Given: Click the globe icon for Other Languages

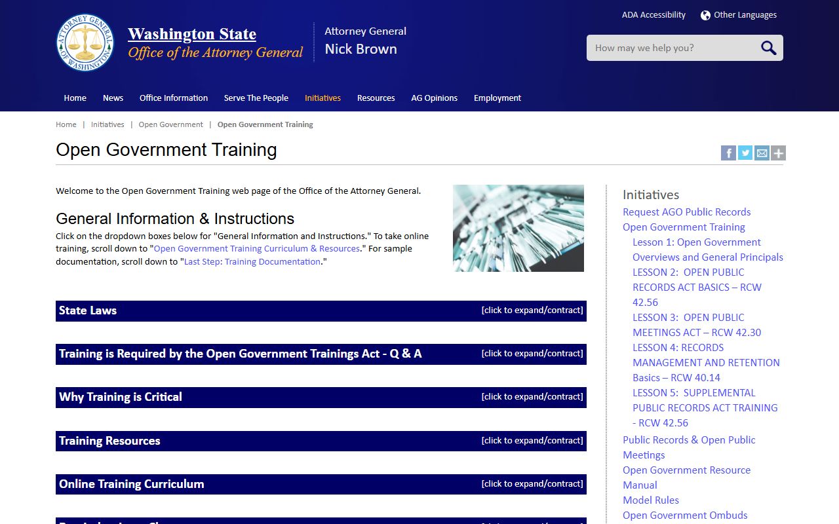Looking at the screenshot, I should click(705, 15).
